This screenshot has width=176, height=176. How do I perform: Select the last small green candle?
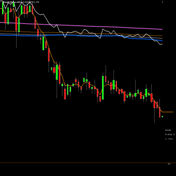[x=162, y=117]
